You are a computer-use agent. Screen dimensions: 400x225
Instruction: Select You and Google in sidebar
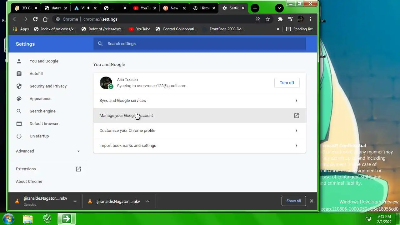pyautogui.click(x=44, y=61)
